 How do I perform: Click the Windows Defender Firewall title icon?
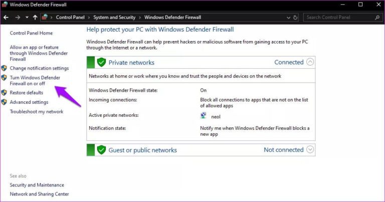(x=5, y=5)
